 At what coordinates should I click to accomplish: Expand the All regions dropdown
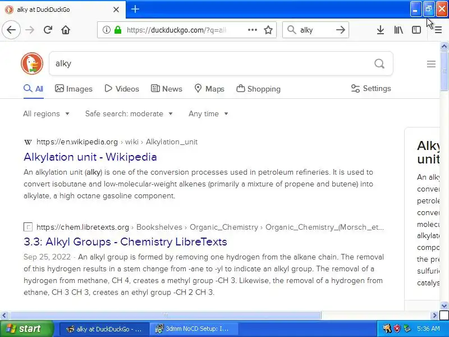point(46,114)
